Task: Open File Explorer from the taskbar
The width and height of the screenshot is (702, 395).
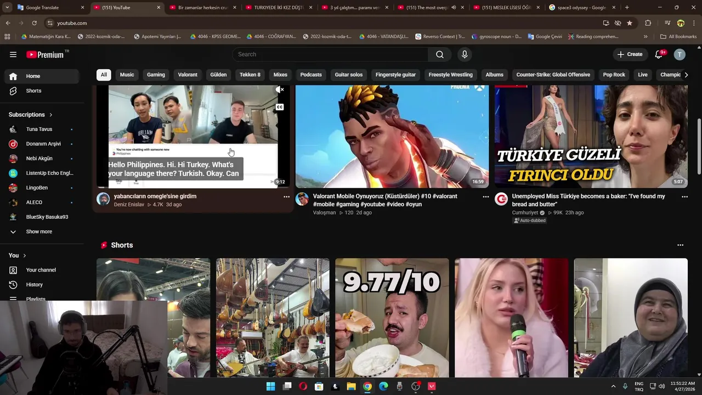Action: 351,386
